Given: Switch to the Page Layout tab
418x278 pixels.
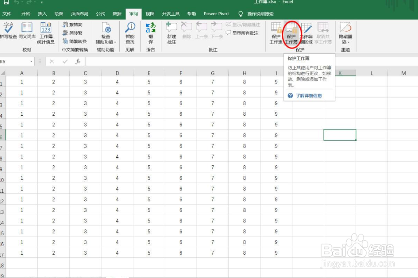Looking at the screenshot, I should click(79, 14).
